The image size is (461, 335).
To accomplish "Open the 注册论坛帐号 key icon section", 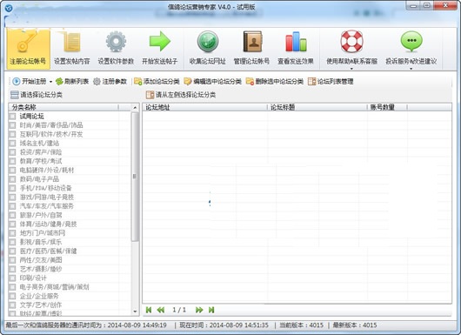I will pyautogui.click(x=28, y=49).
